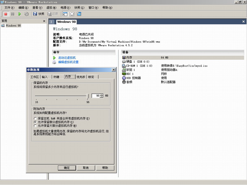
Task: Click the 使用驱动器A: floppy value
Action: click(170, 70)
